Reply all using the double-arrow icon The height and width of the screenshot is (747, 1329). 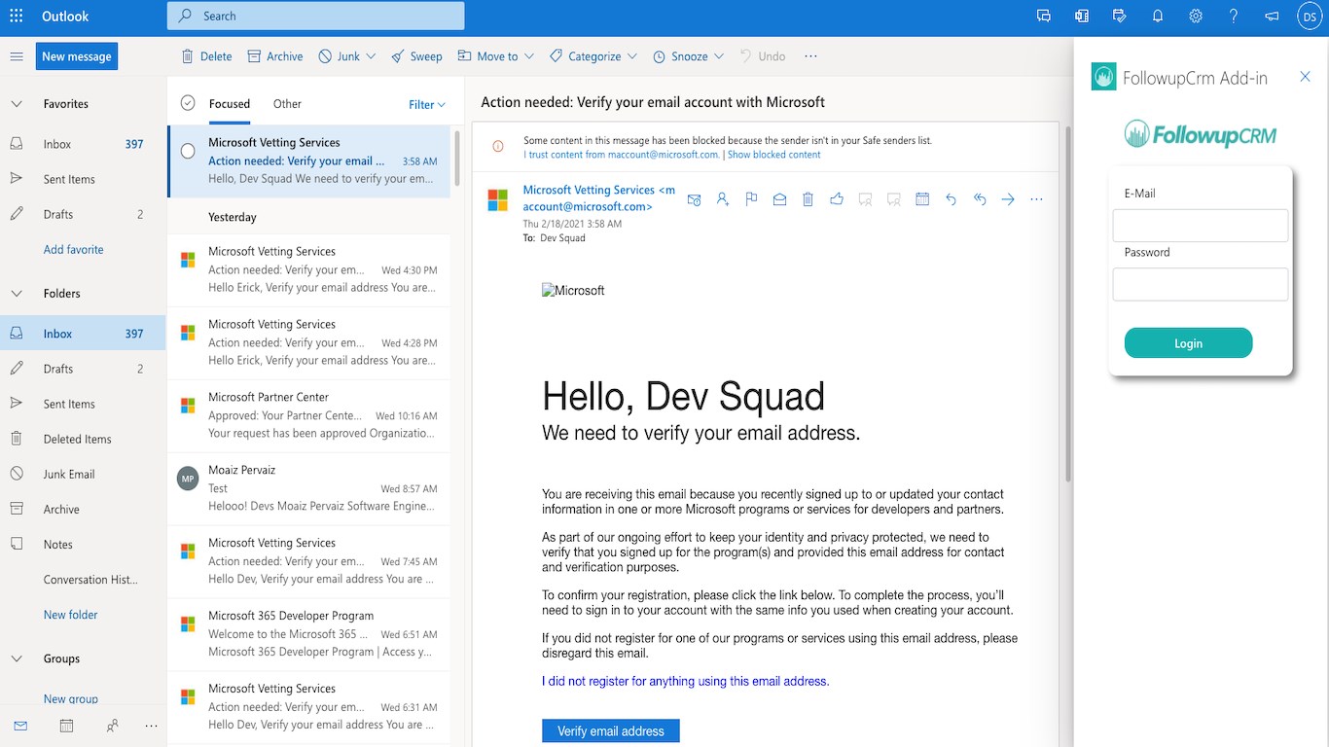(x=980, y=199)
